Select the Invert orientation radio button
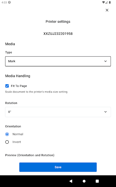 click(7, 142)
